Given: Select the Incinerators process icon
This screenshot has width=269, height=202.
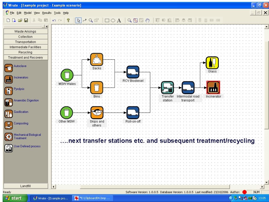Looking at the screenshot, I should pyautogui.click(x=9, y=80).
